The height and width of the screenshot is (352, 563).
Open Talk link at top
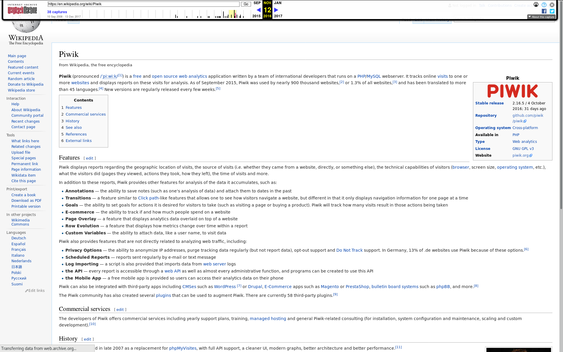pyautogui.click(x=482, y=6)
